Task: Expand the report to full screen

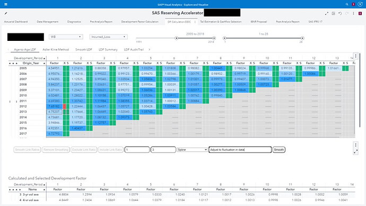Action: tap(327, 14)
